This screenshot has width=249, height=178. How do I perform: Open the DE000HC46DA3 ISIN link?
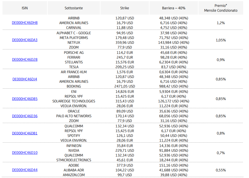point(25,40)
